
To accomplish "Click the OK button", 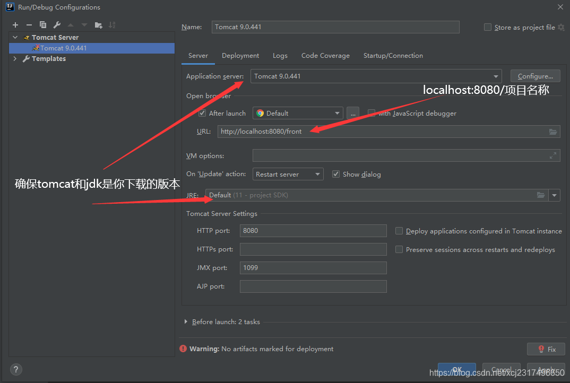I will [457, 370].
